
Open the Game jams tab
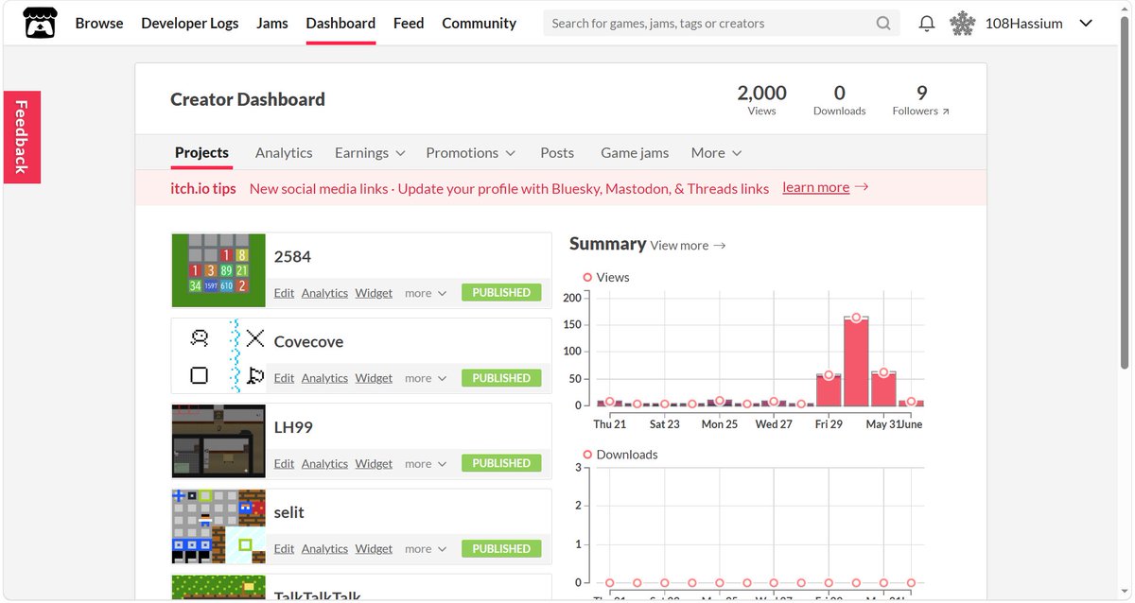tap(635, 153)
